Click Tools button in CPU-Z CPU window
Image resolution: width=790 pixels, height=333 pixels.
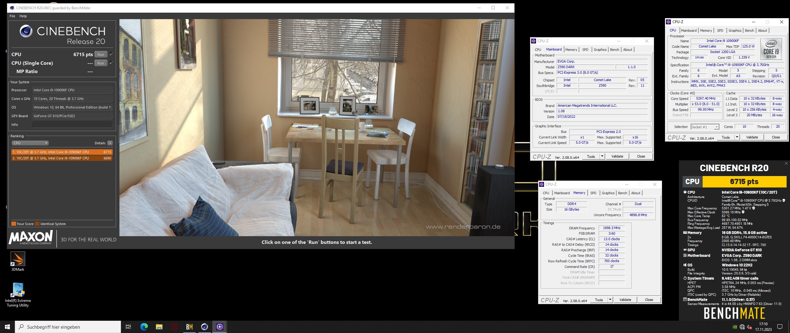click(726, 137)
